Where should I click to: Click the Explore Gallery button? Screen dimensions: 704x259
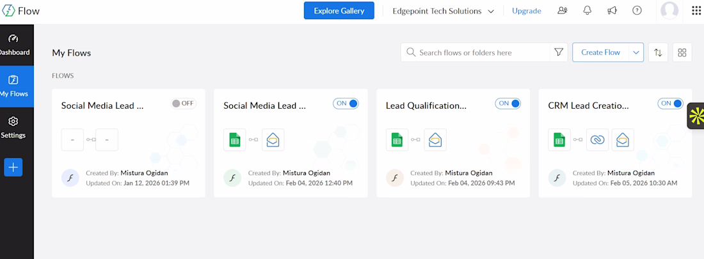339,10
